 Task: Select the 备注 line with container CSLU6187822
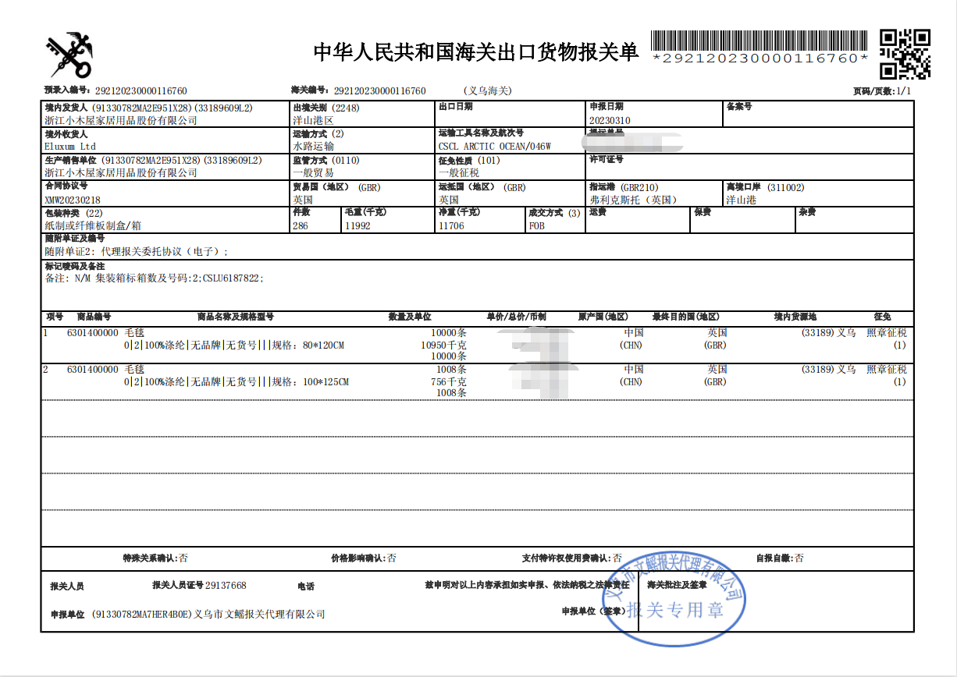coord(155,278)
